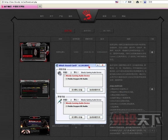Open the dropdown arrow beside the dark toolbar icon
The image size is (168, 140).
coord(141,2)
